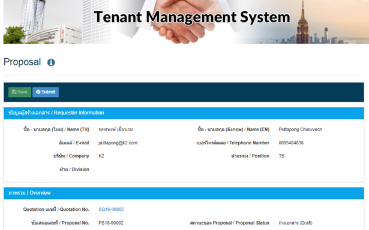
Task: Select the email value puttapong@k2.com
Action: [118, 143]
